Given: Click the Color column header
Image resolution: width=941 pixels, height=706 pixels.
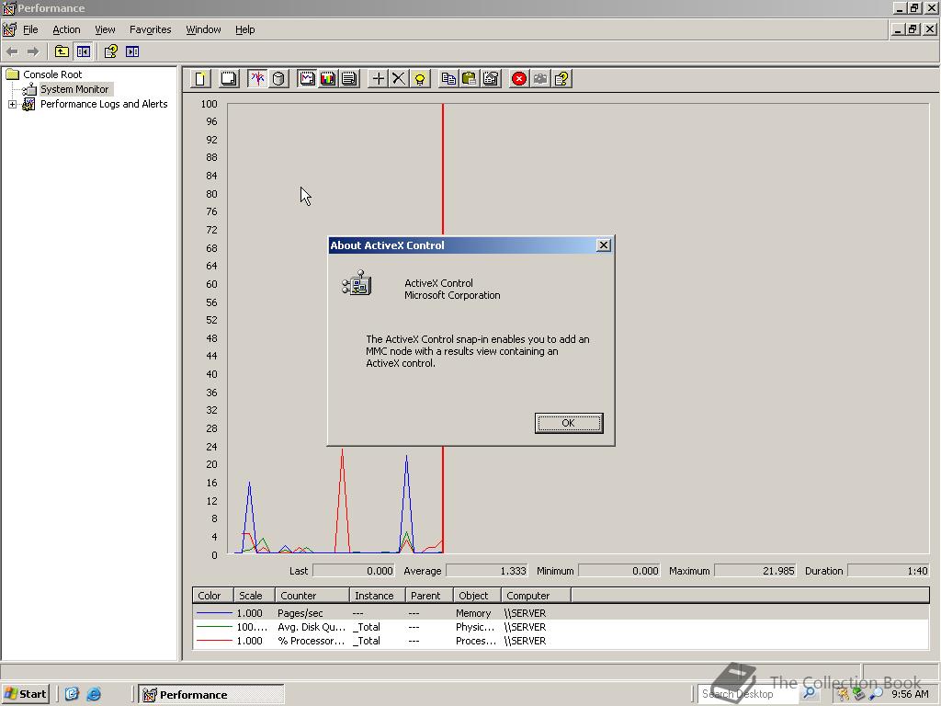Looking at the screenshot, I should pos(212,596).
